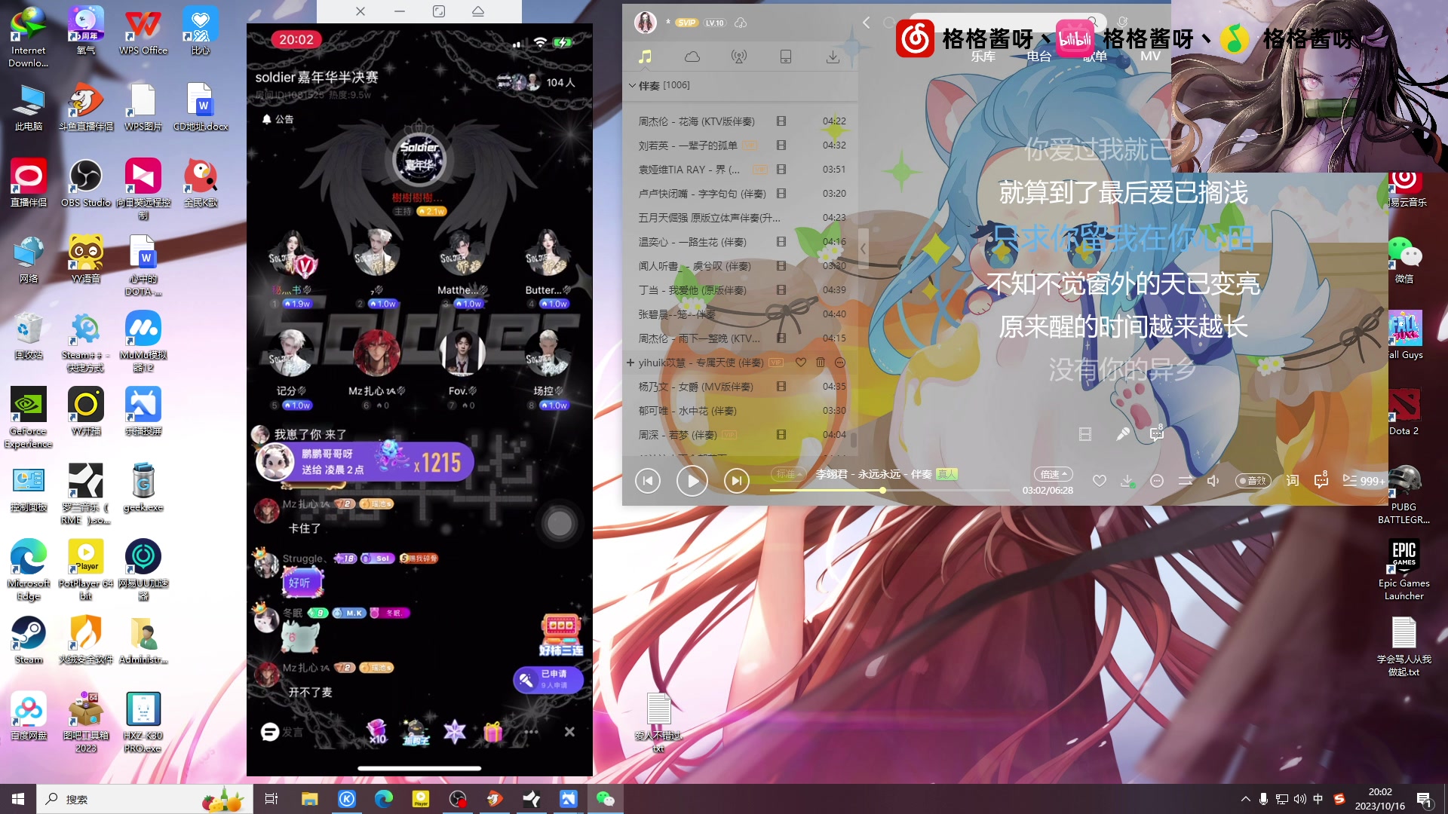
Task: Open the 抓鸭子 duck game icon
Action: pyautogui.click(x=416, y=732)
